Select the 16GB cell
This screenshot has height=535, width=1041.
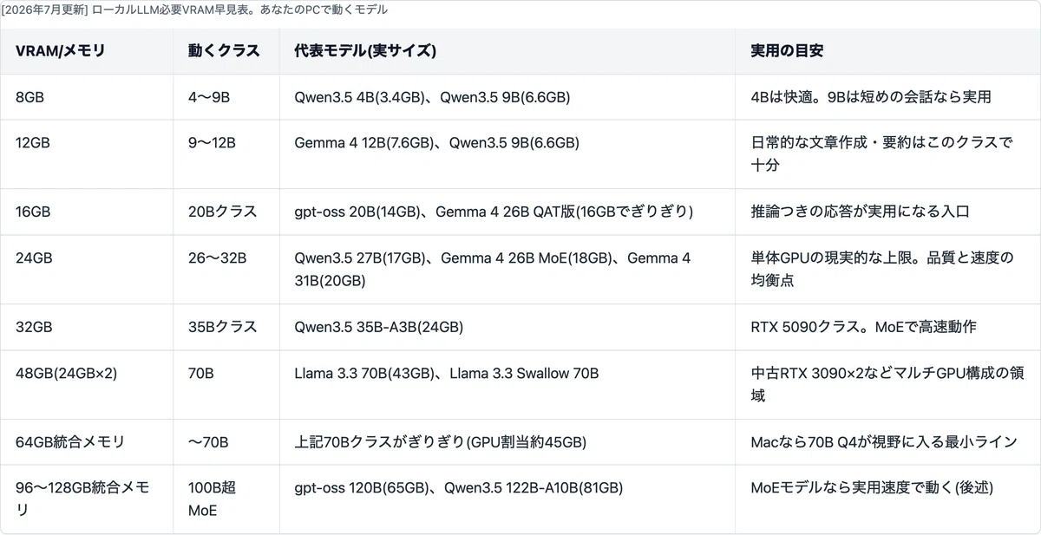87,212
